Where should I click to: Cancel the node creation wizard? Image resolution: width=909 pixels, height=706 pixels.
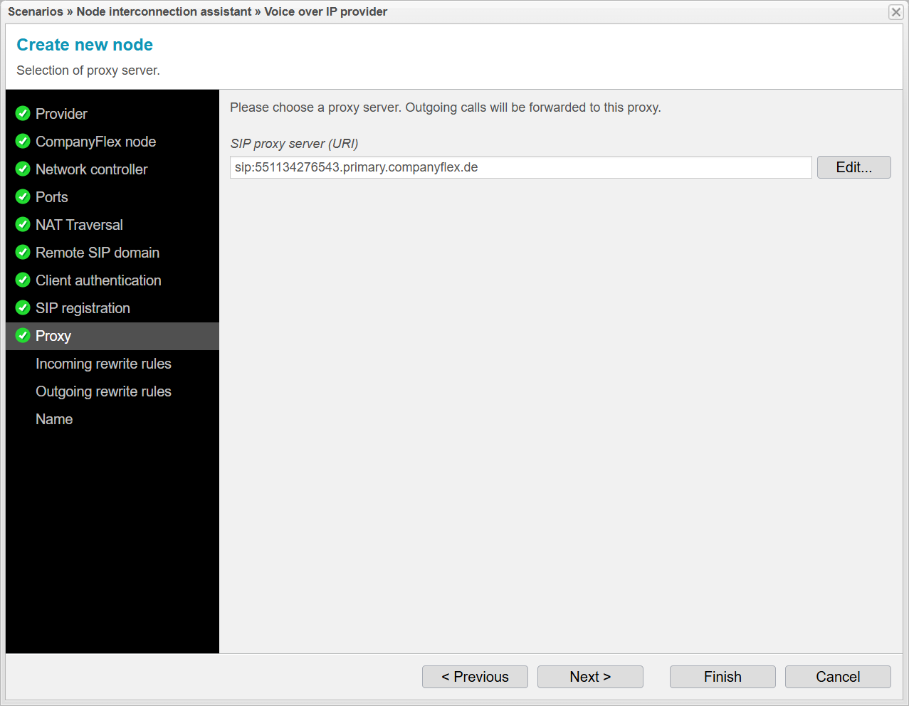(838, 677)
